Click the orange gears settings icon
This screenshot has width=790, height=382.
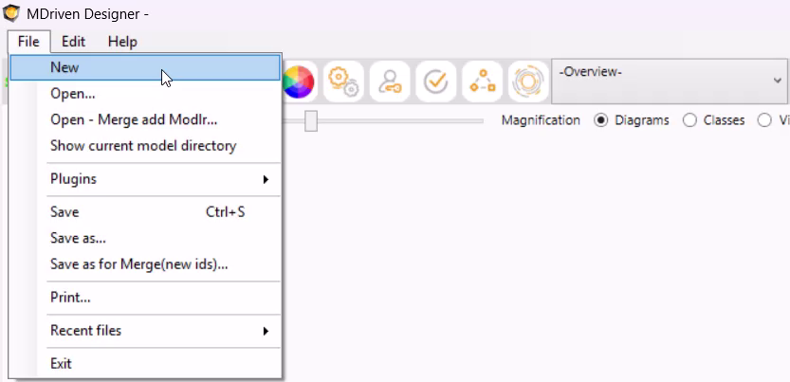(x=343, y=82)
